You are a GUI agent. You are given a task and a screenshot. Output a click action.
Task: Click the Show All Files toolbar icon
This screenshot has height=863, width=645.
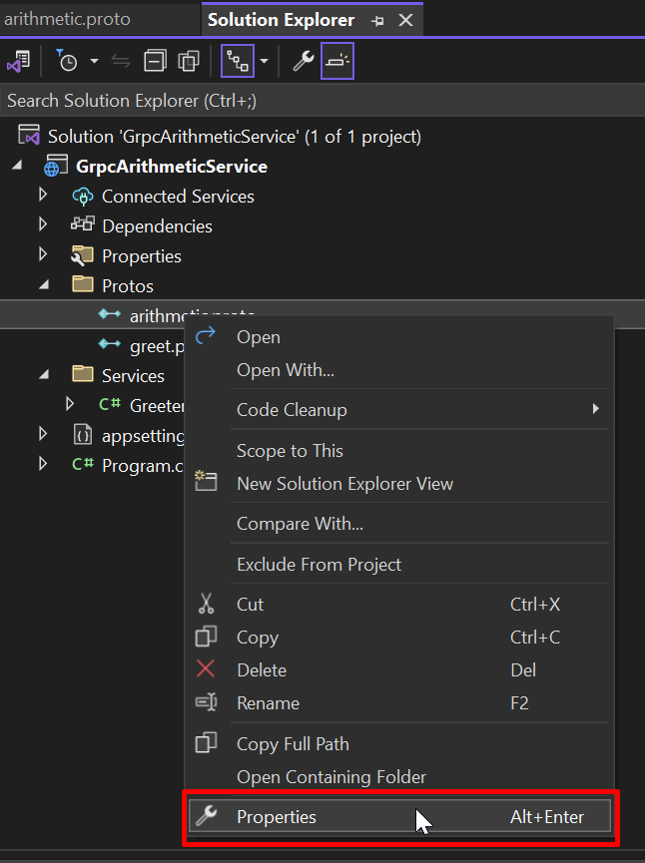189,62
